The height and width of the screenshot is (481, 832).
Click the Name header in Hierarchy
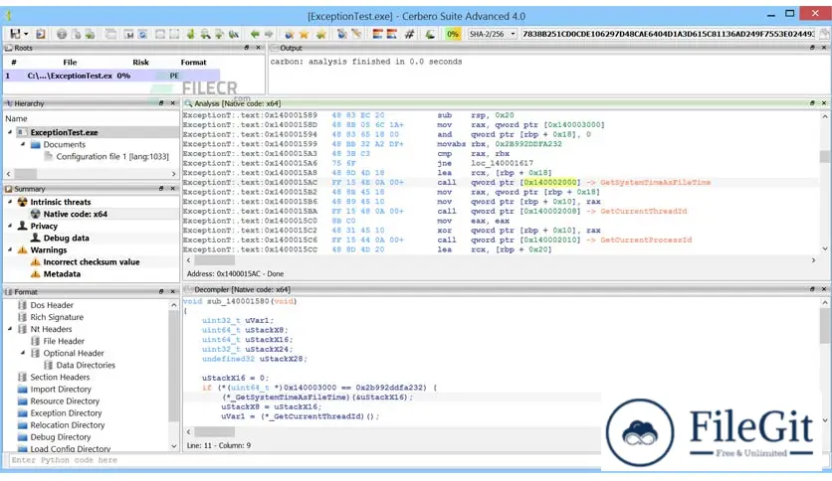coord(17,118)
